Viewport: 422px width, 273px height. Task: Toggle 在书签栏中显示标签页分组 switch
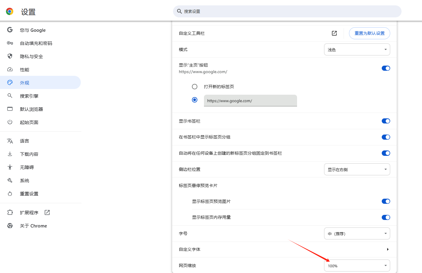(386, 137)
